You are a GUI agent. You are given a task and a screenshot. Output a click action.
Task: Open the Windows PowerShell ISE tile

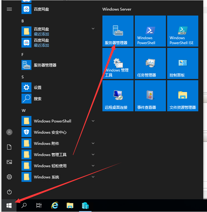pos(182,31)
